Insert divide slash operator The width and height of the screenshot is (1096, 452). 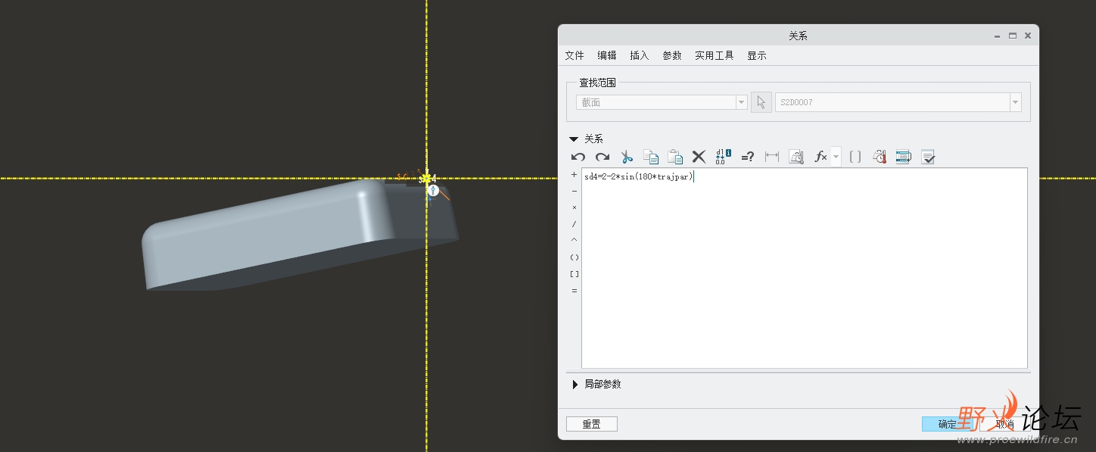pyautogui.click(x=574, y=224)
